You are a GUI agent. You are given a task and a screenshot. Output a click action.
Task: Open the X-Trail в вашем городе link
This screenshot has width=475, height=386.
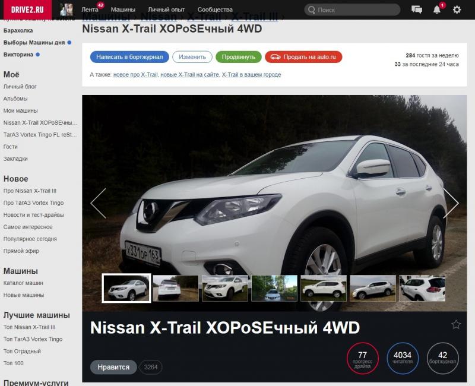[x=251, y=75]
